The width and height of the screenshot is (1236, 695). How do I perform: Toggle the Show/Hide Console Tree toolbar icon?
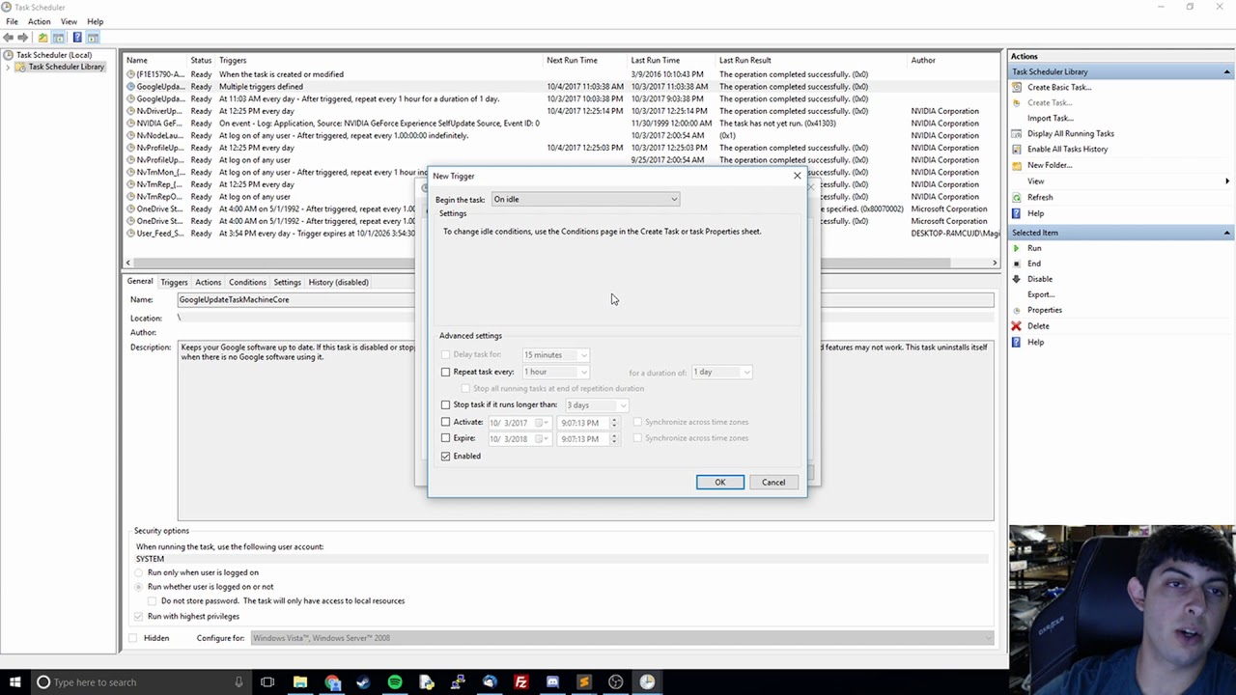point(59,38)
